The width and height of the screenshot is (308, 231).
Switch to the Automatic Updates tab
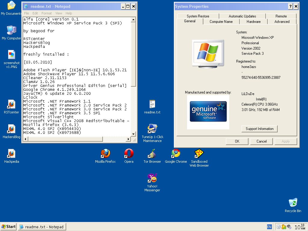[242, 16]
